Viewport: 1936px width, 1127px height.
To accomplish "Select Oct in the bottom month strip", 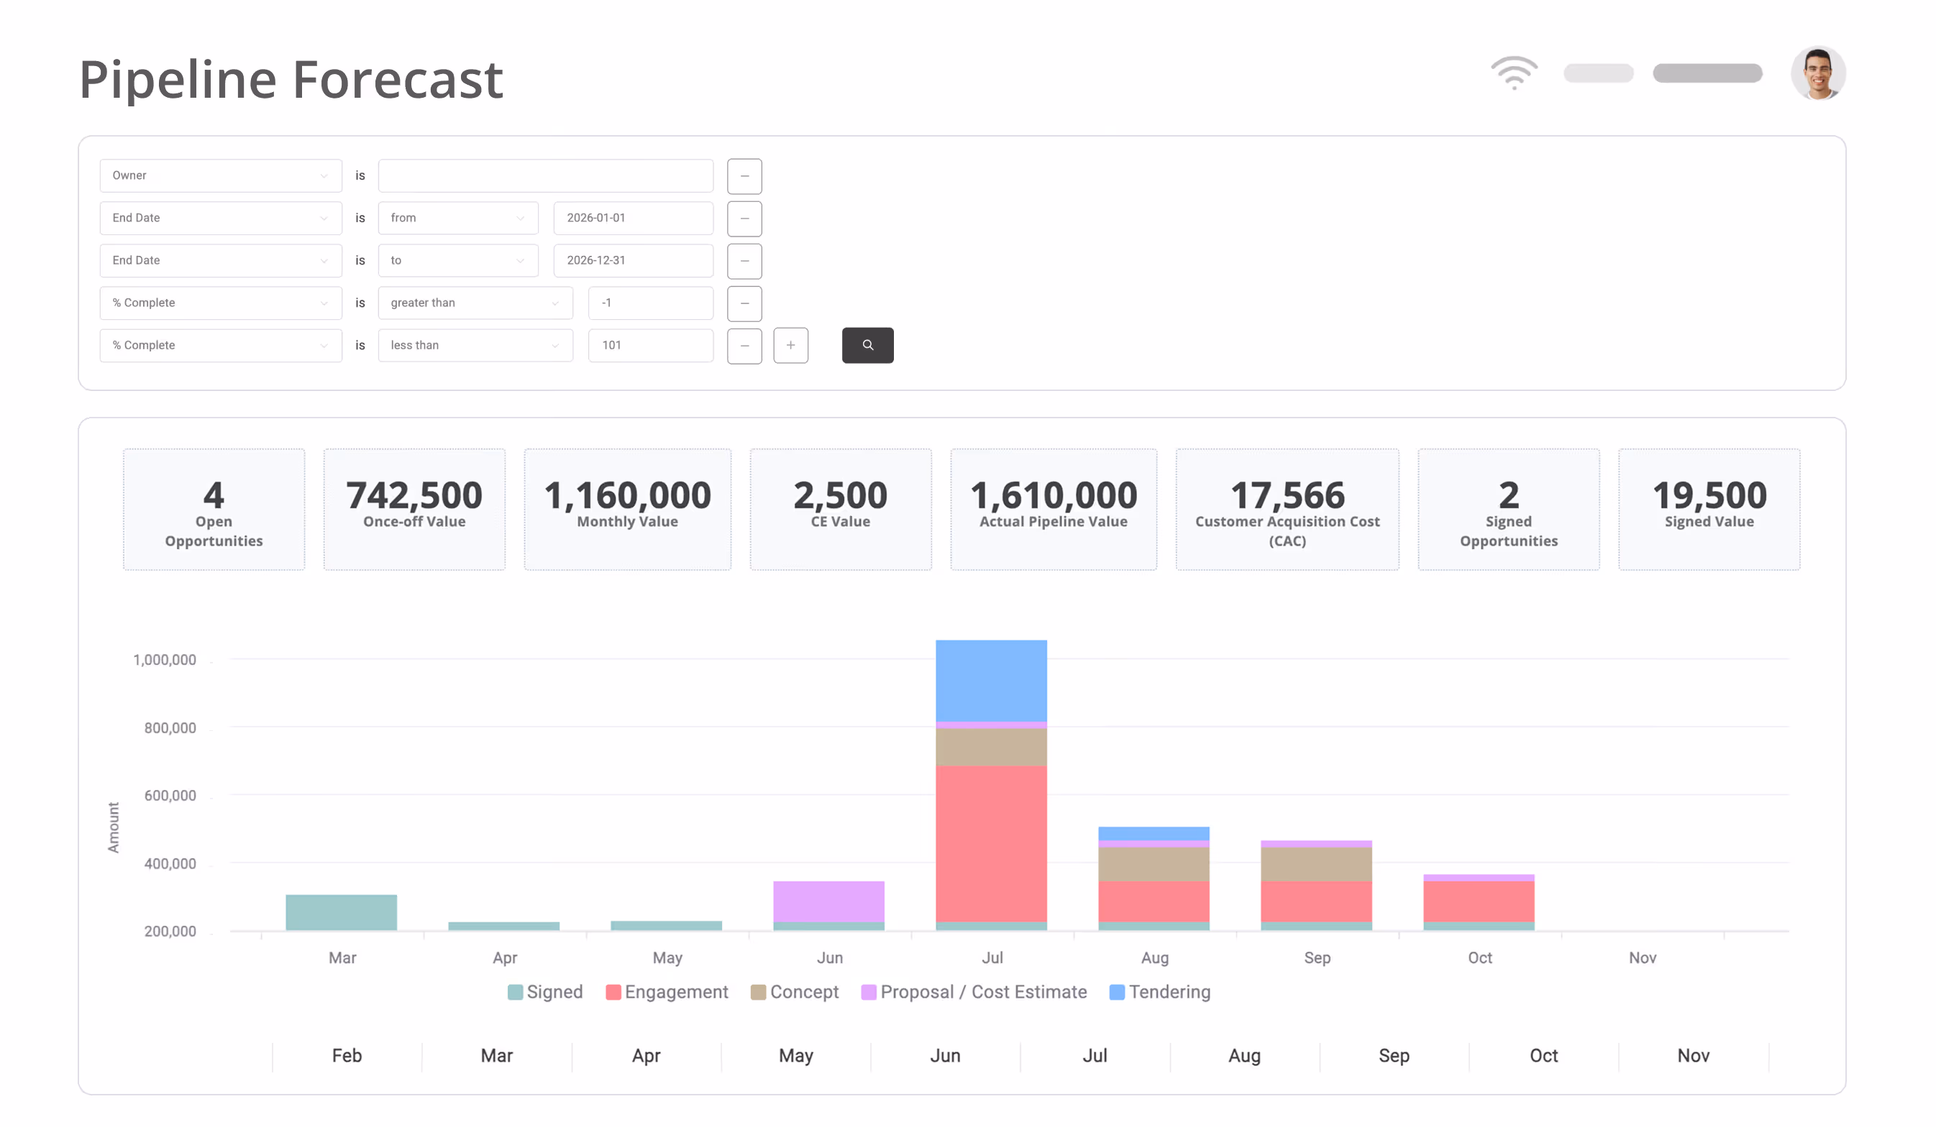I will pos(1543,1056).
